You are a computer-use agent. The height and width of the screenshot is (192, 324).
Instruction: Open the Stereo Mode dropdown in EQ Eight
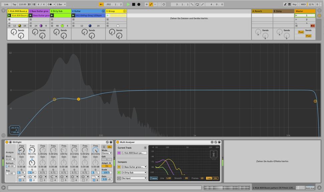pos(107,153)
